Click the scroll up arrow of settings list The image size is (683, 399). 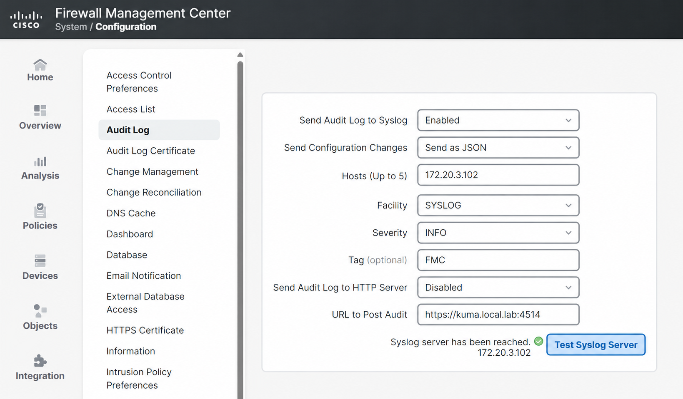240,55
